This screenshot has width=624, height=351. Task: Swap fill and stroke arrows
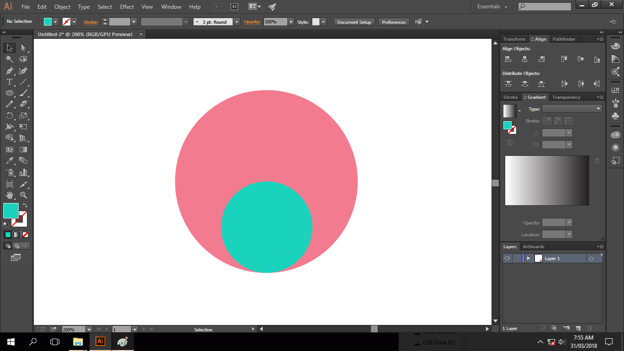coord(25,206)
